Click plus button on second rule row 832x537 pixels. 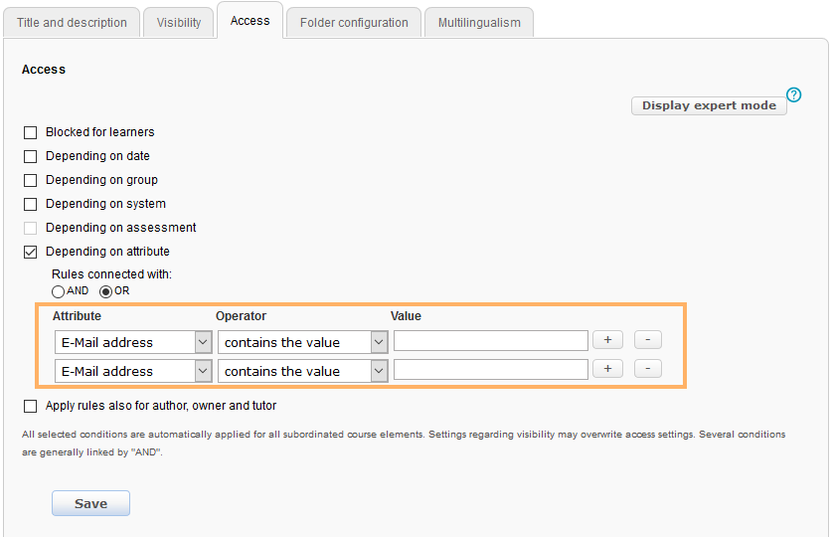(x=607, y=369)
